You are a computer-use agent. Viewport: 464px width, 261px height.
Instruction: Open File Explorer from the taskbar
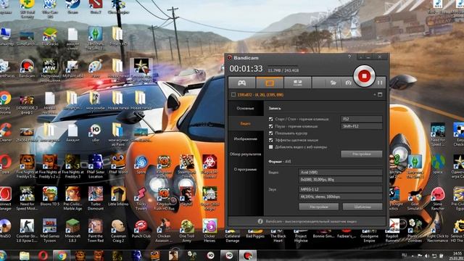click(25, 255)
